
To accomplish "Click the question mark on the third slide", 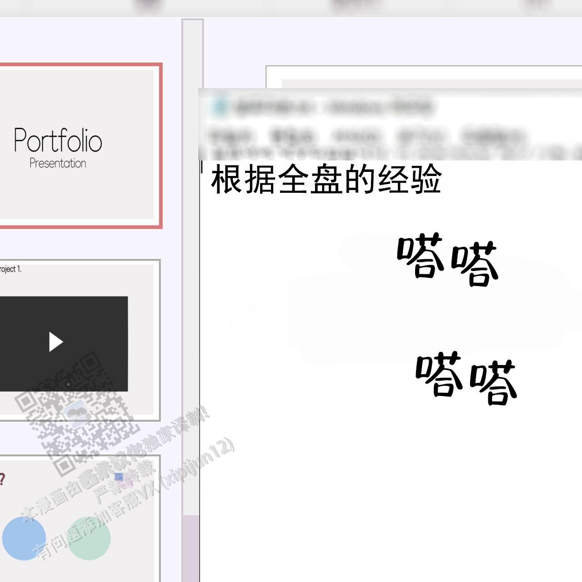I will click(2, 479).
